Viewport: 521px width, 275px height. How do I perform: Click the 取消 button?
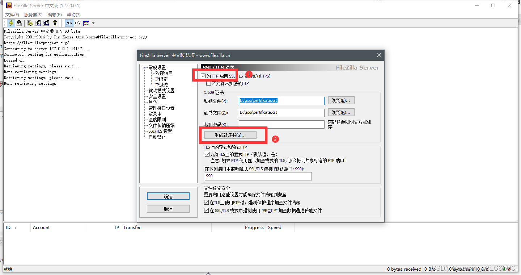[x=168, y=209]
